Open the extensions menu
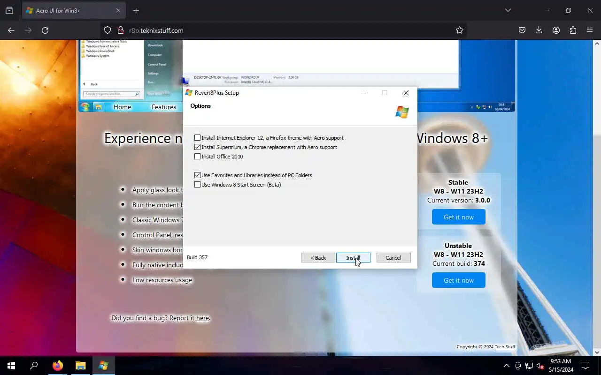This screenshot has height=375, width=601. pyautogui.click(x=573, y=30)
